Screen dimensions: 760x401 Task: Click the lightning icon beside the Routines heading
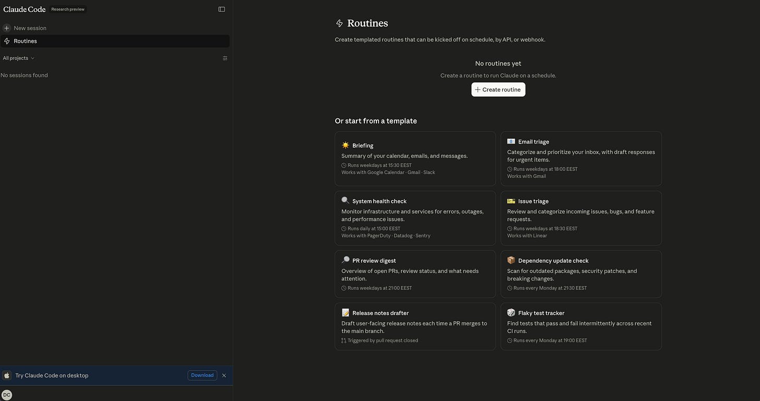[x=339, y=23]
